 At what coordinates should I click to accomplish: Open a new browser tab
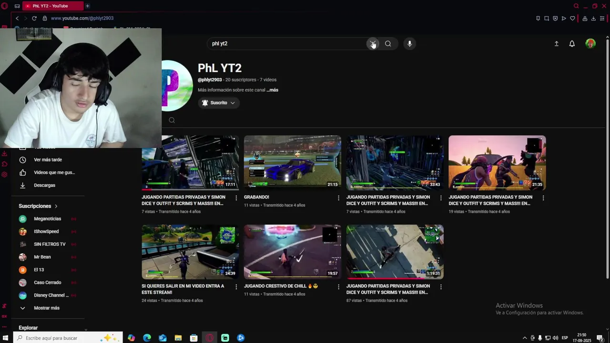click(x=87, y=6)
